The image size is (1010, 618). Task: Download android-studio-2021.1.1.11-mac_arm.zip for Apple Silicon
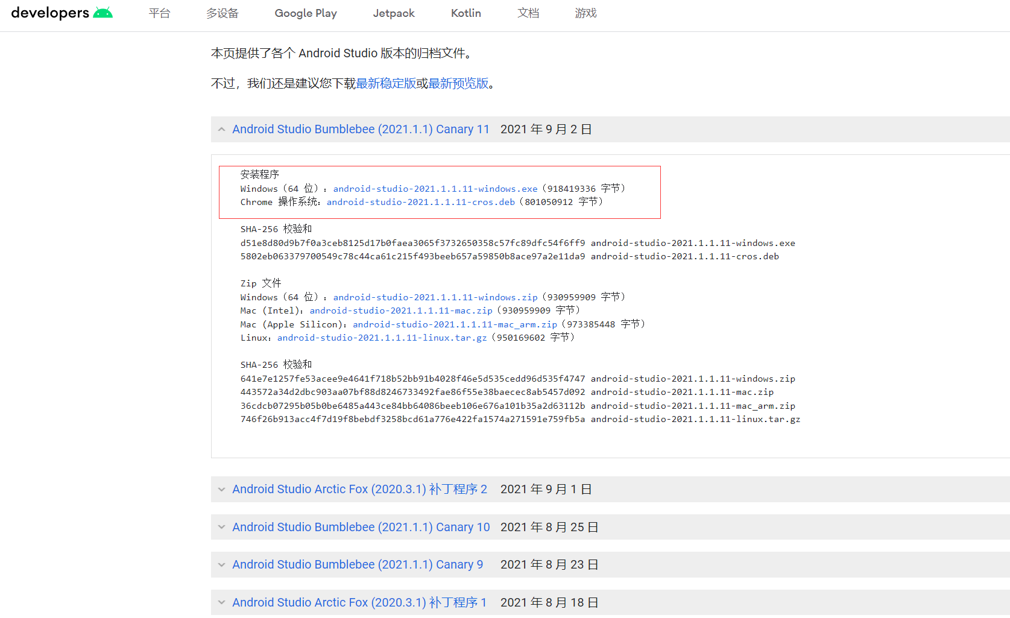pos(455,324)
